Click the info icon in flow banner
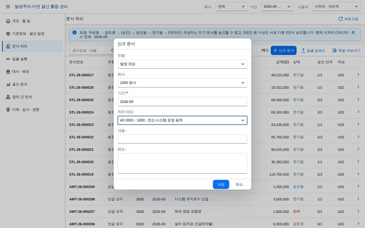Viewport: 365px width, 228px height. [74, 32]
